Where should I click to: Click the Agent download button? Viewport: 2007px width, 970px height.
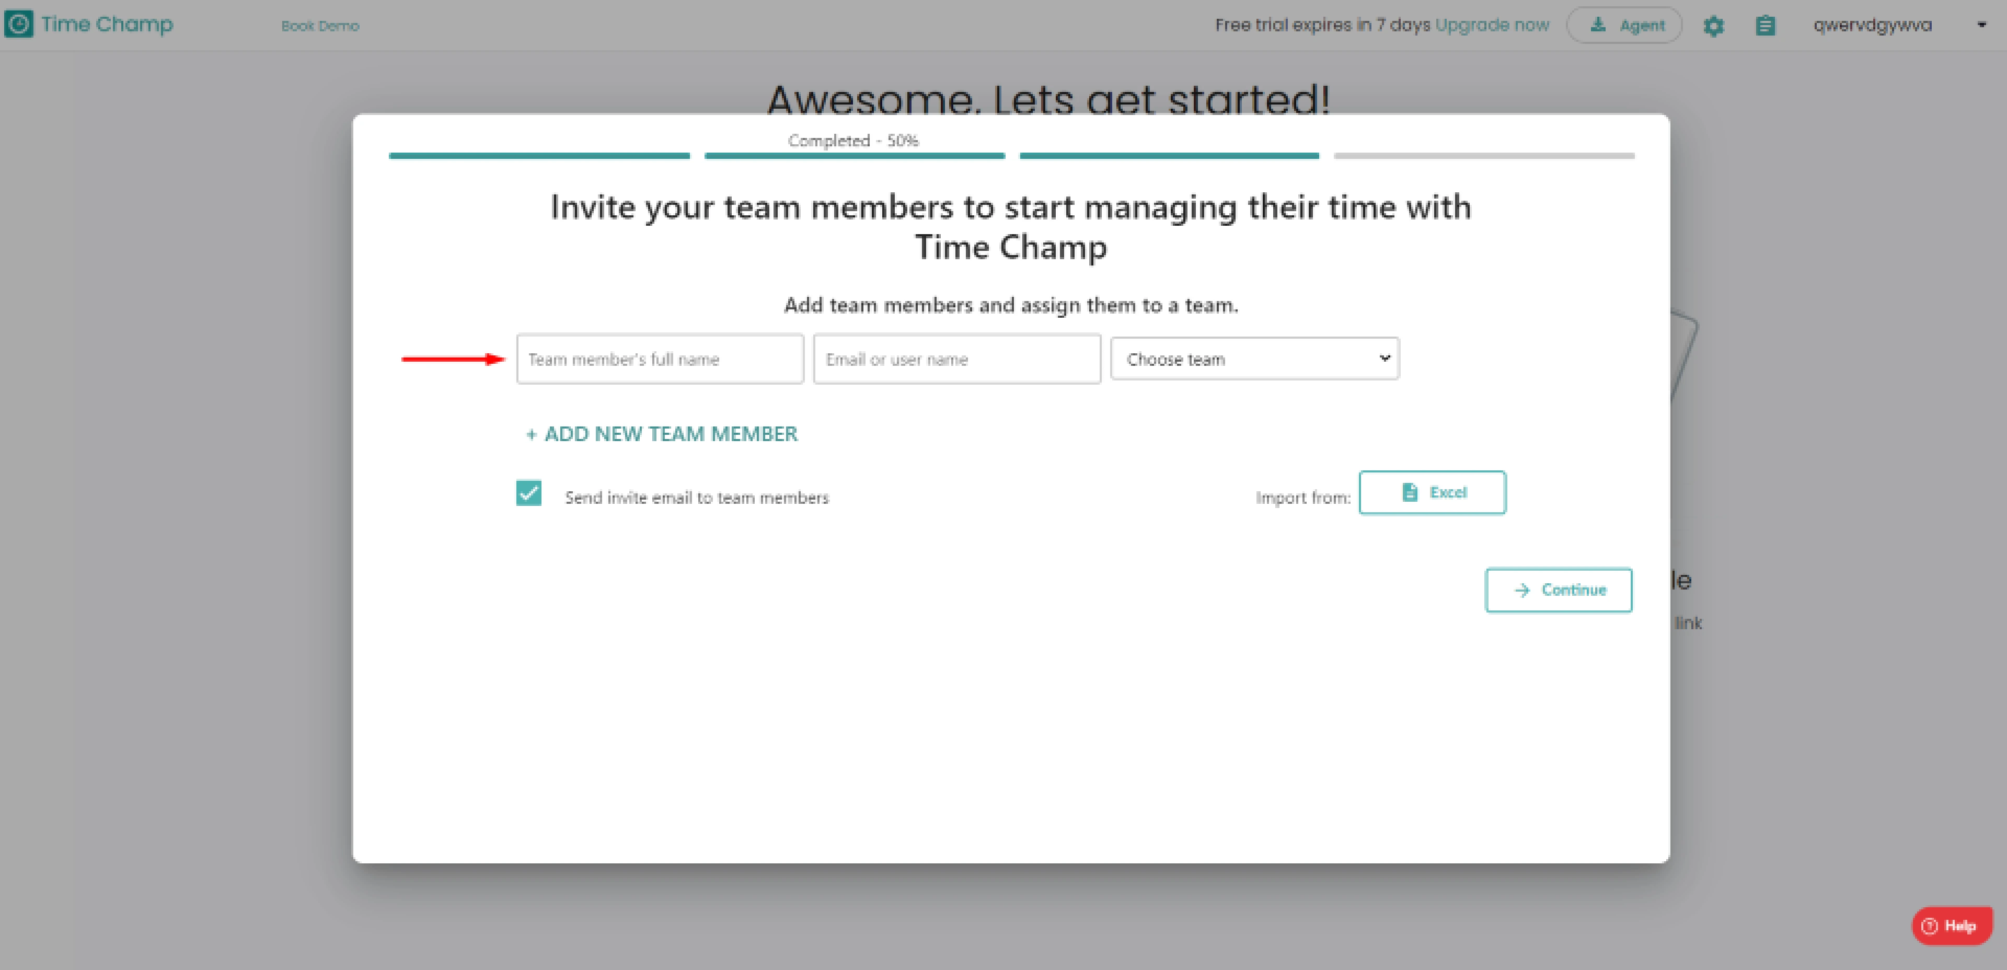point(1624,25)
